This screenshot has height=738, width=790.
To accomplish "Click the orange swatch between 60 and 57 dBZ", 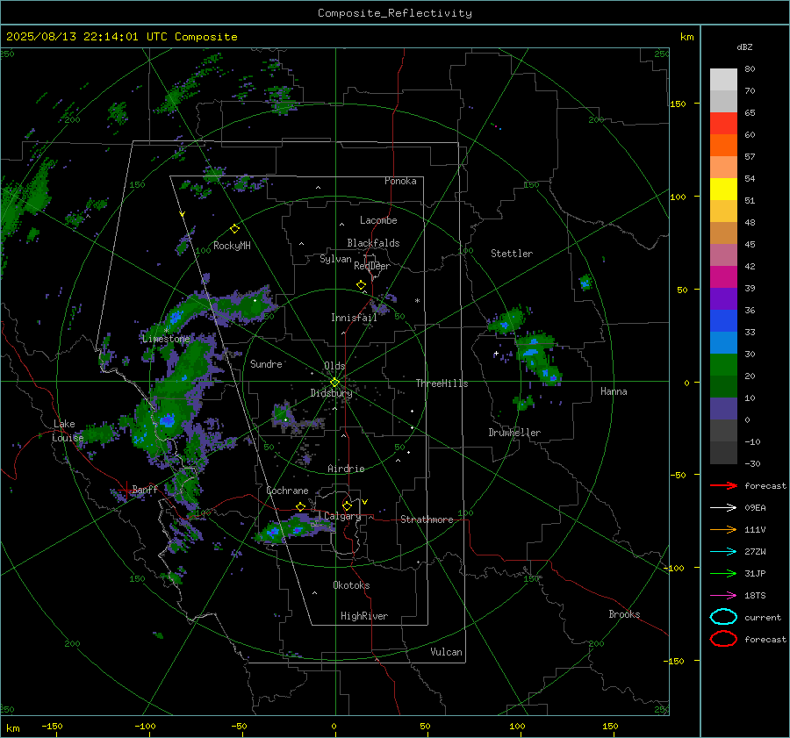I will [723, 146].
